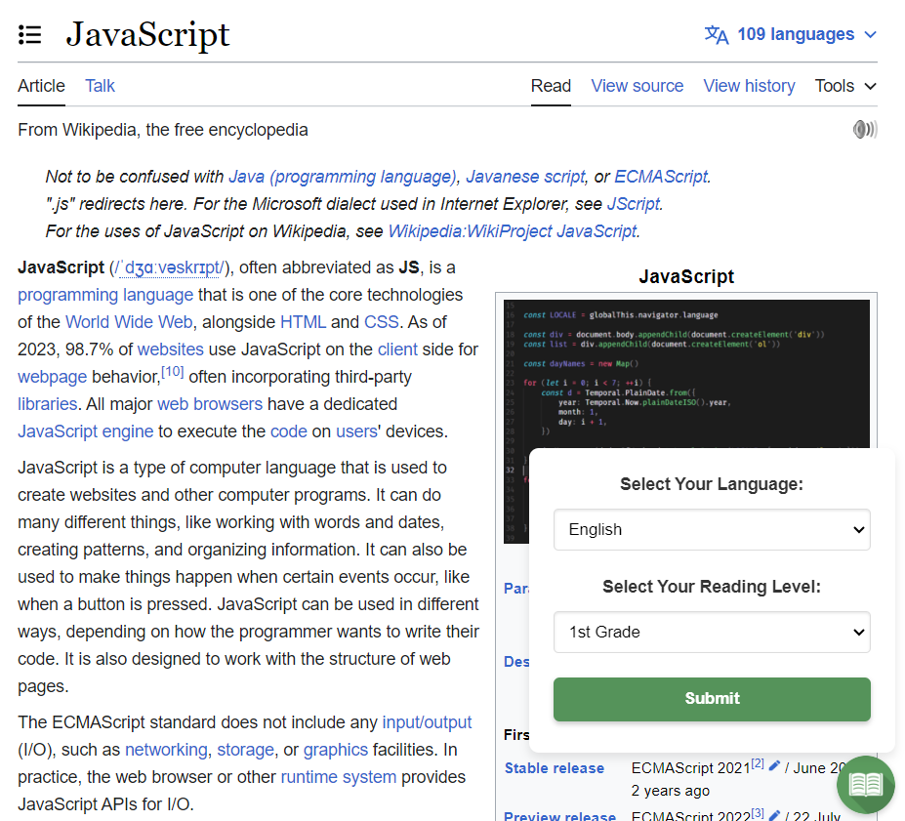905x821 pixels.
Task: Open the JScript link
Action: coord(634,204)
